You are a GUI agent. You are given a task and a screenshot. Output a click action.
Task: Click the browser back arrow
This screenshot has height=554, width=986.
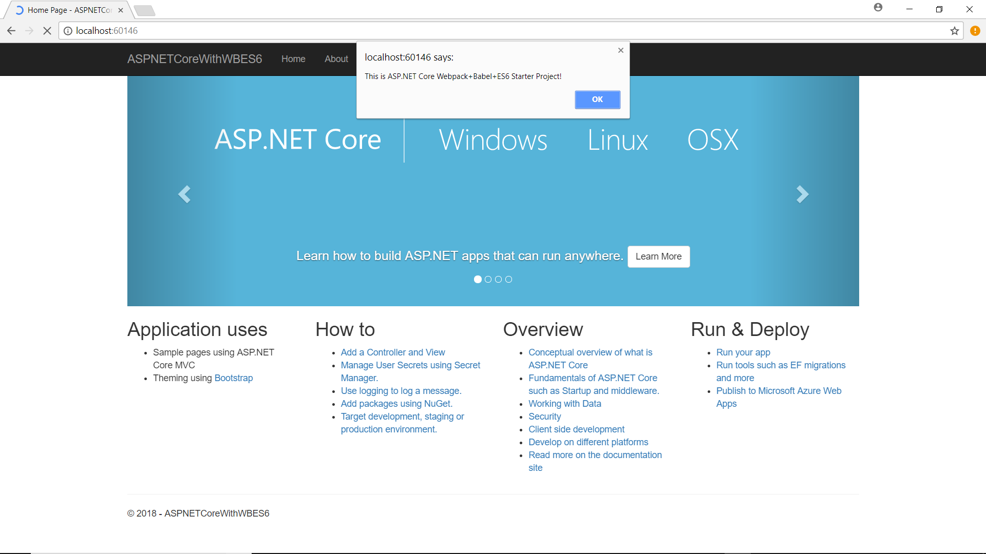11,31
